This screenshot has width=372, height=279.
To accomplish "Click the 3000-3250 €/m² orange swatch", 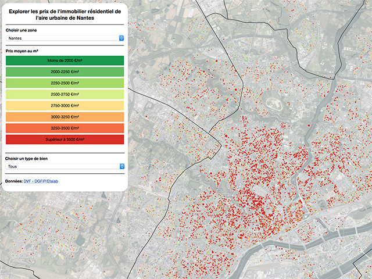I will point(64,117).
